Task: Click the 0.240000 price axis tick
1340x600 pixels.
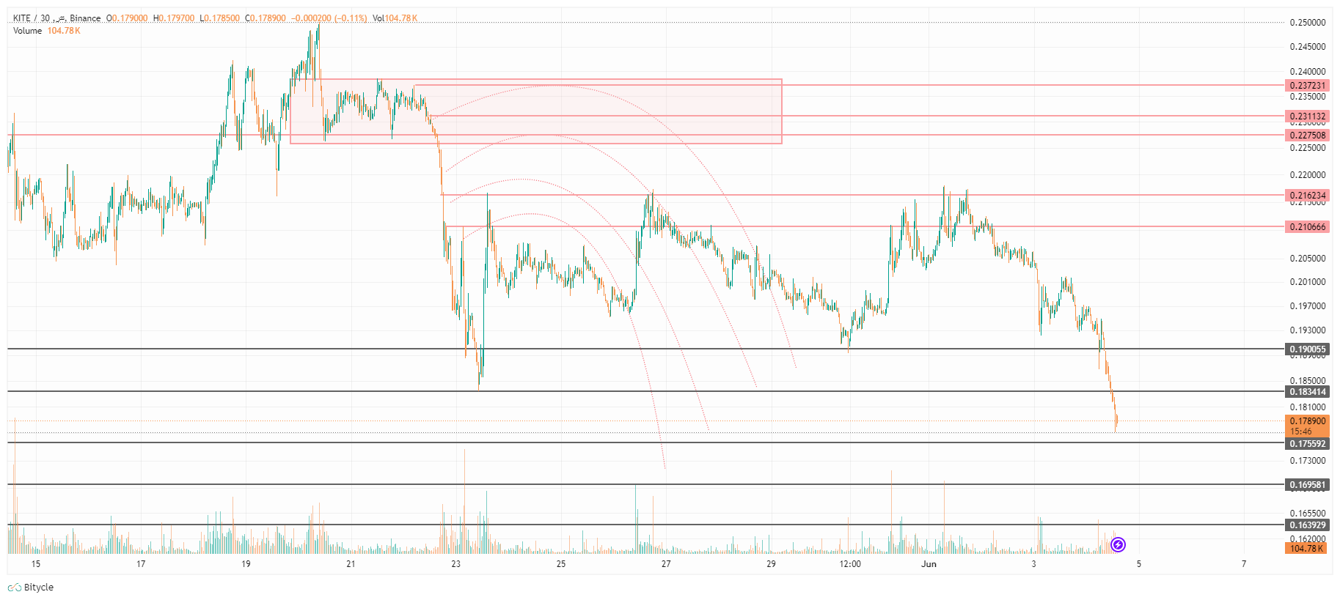Action: [x=1308, y=72]
